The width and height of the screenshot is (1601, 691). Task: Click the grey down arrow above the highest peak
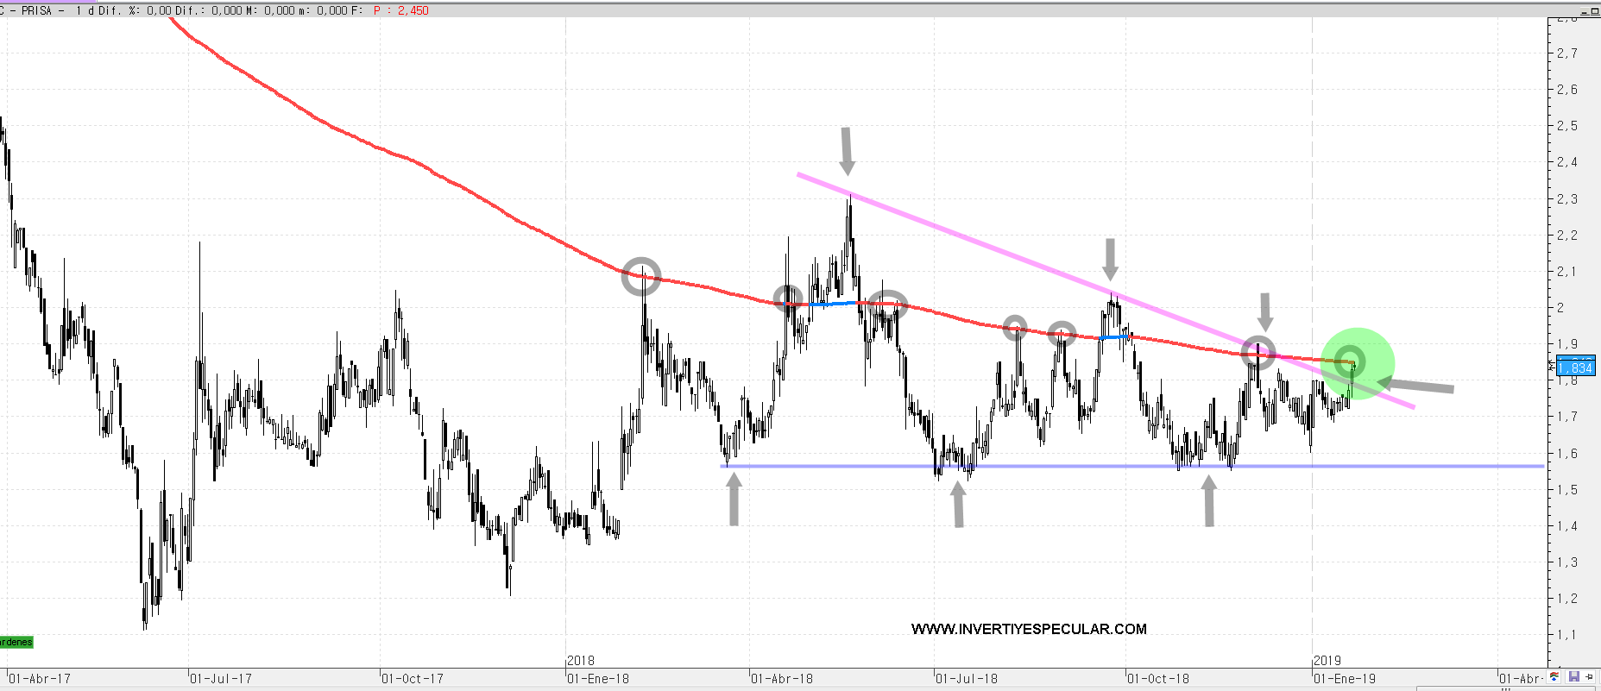tap(847, 151)
